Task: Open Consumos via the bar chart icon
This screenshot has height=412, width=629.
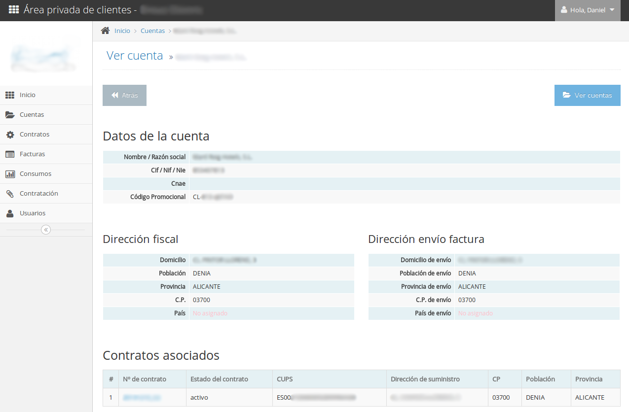Action: click(x=11, y=173)
